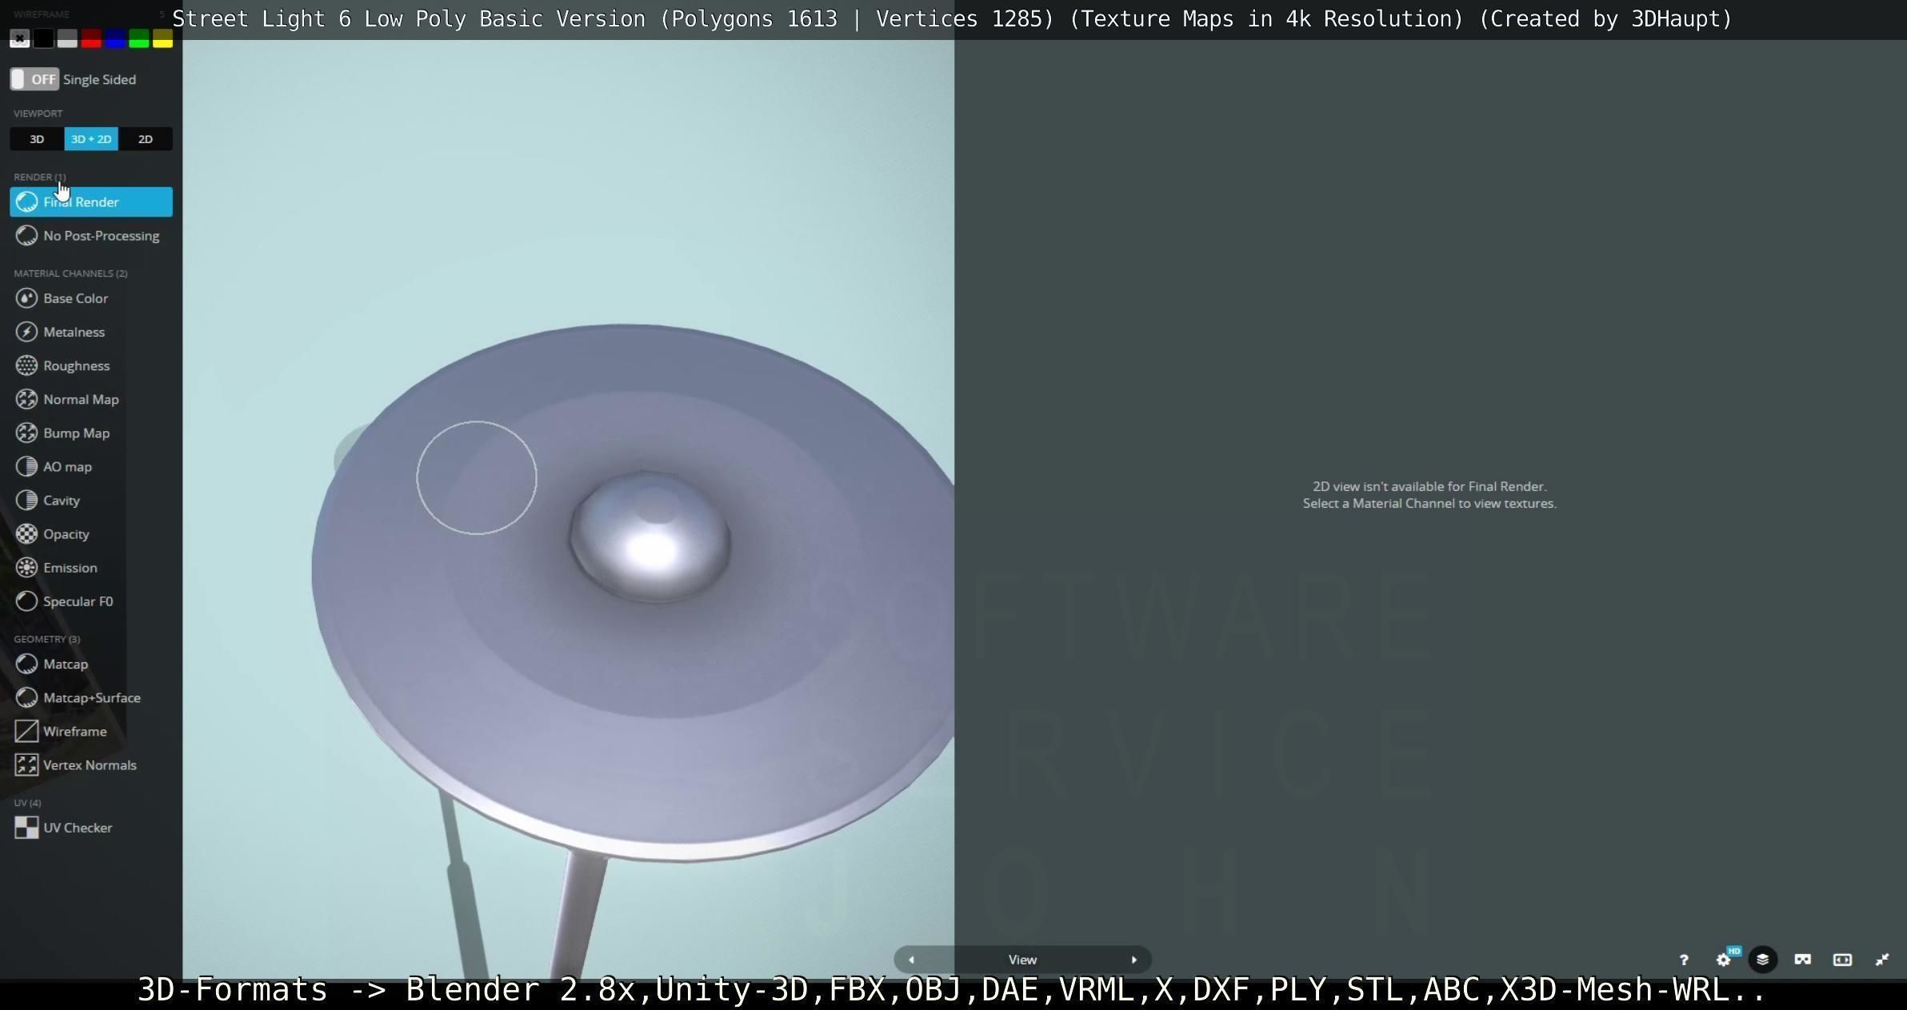Show the Bump Map channel
Image resolution: width=1907 pixels, height=1010 pixels.
[91, 433]
